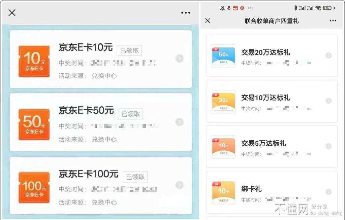Screen dimensions: 345x220
Task: Open arrow for 交易5万达标礼
Action: click(328, 146)
